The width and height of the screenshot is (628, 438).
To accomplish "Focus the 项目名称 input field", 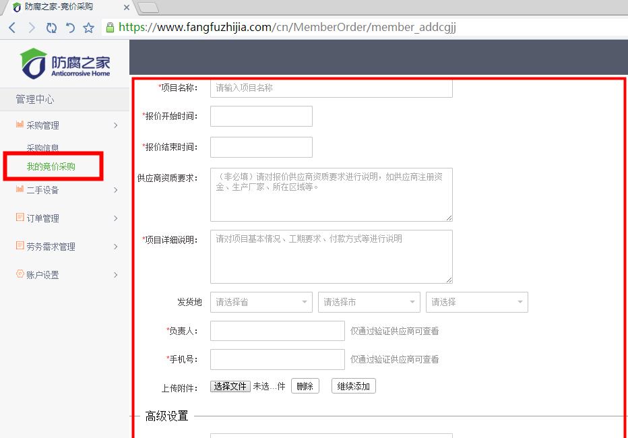I will pos(331,88).
